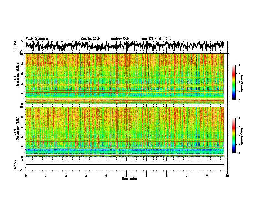Image resolution: width=256 pixels, height=197 pixels.
Task: Click the '6' kHz tick of ch.1 spectrogram
Action: pyautogui.click(x=23, y=74)
